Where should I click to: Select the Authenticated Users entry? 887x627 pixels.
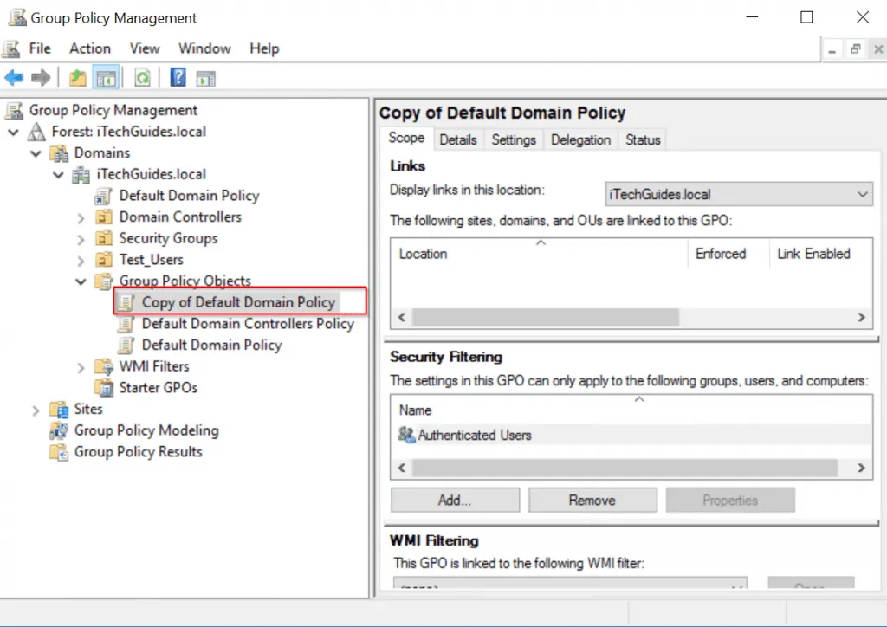coord(474,435)
